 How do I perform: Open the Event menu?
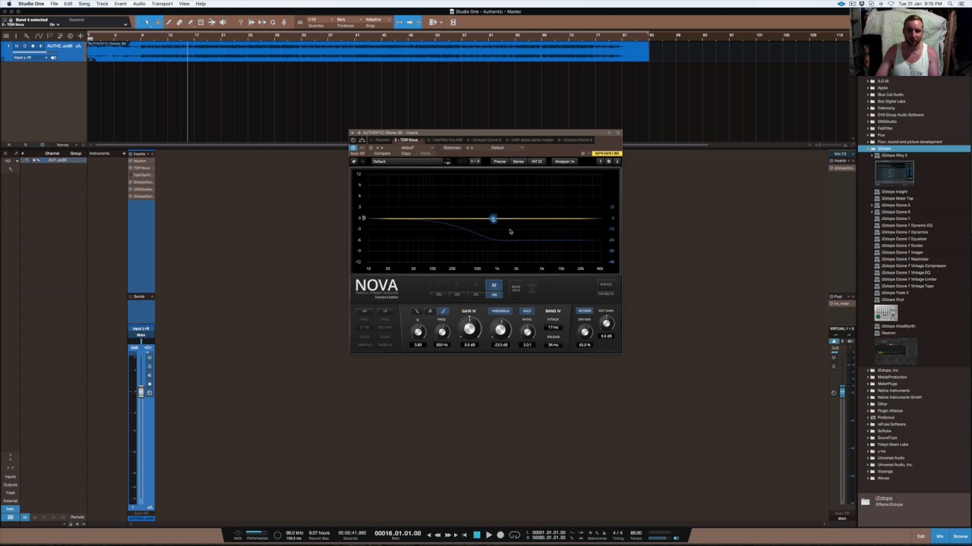pyautogui.click(x=120, y=4)
